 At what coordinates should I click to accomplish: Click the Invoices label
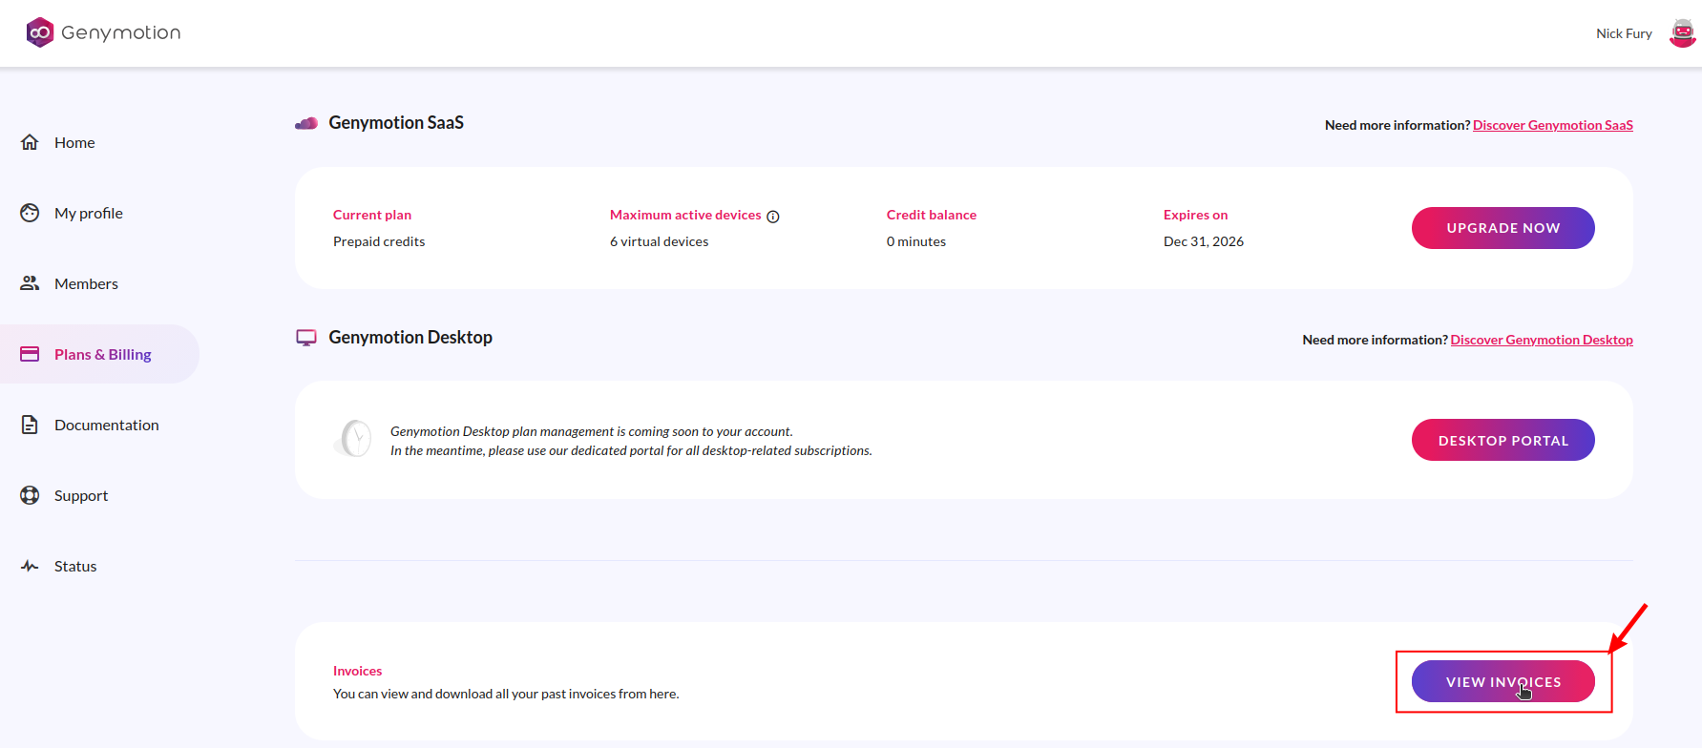point(357,671)
